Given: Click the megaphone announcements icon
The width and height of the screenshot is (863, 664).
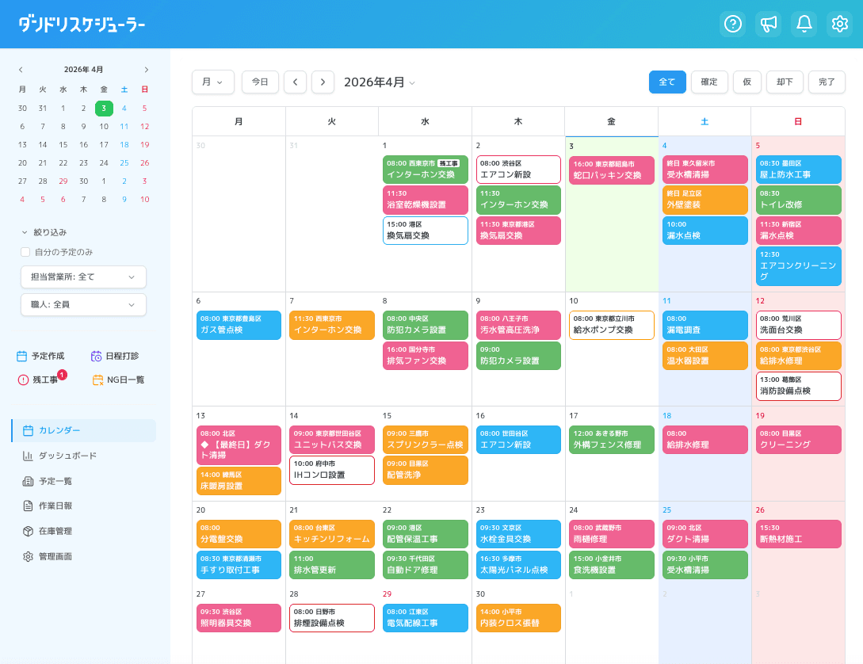Looking at the screenshot, I should 768,24.
